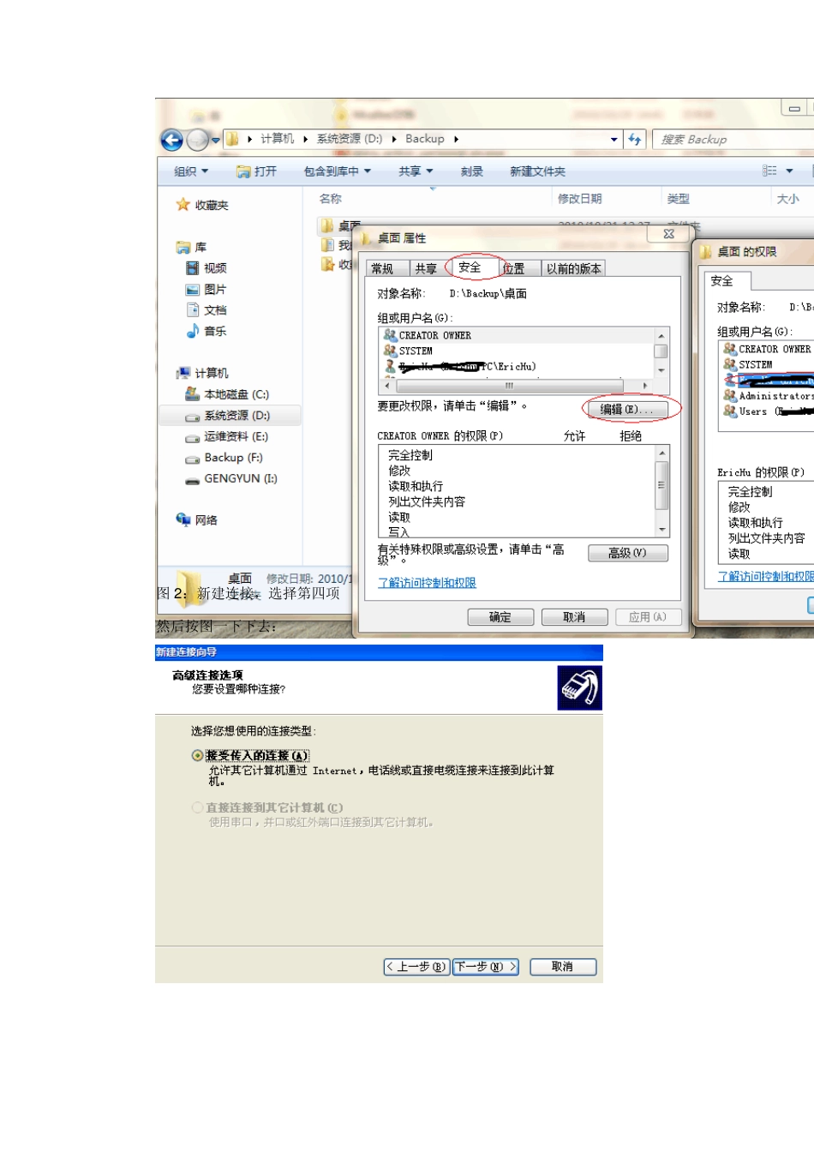Image resolution: width=814 pixels, height=1152 pixels.
Task: Click up arrow of user list scrollbar
Action: click(661, 335)
